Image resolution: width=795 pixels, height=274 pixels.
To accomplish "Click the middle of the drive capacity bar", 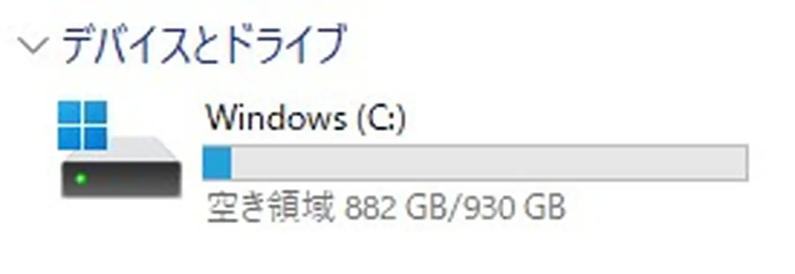I will click(x=476, y=163).
